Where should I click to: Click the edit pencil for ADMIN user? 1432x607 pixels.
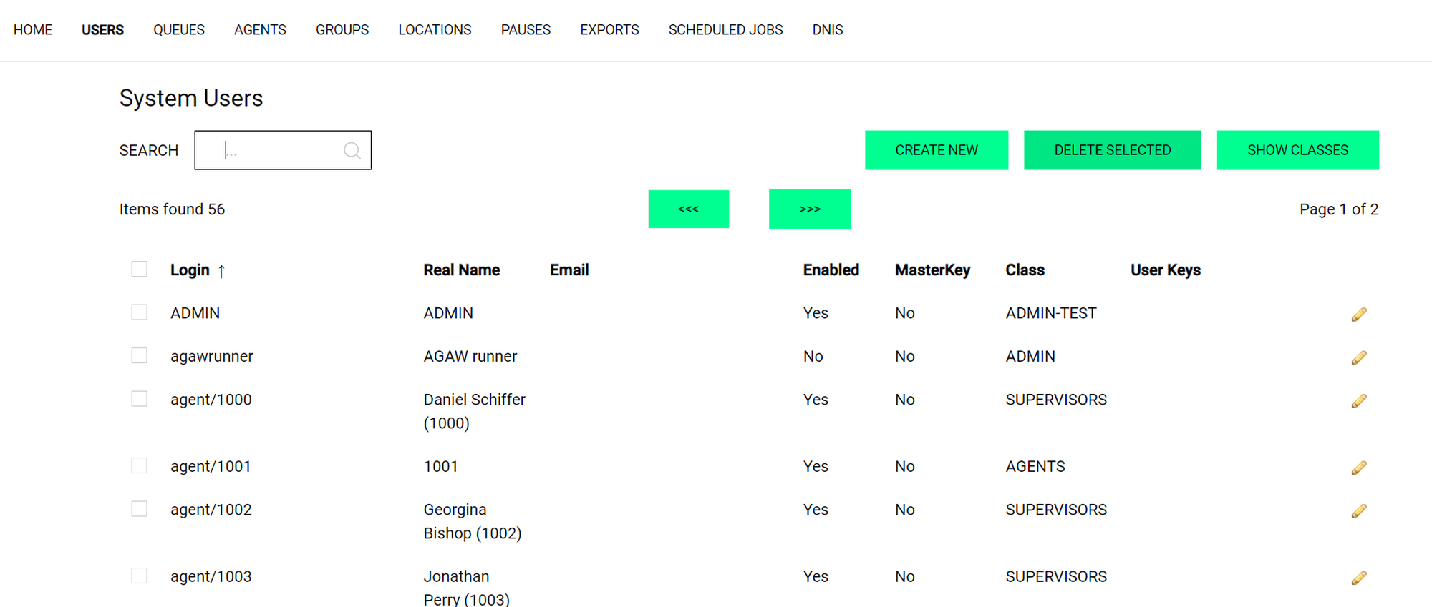click(x=1358, y=315)
